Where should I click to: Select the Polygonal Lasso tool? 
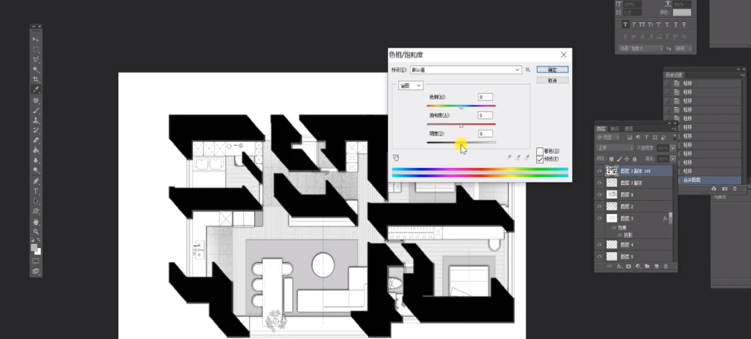pyautogui.click(x=36, y=59)
